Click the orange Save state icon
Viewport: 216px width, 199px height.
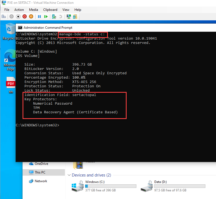click(31, 17)
